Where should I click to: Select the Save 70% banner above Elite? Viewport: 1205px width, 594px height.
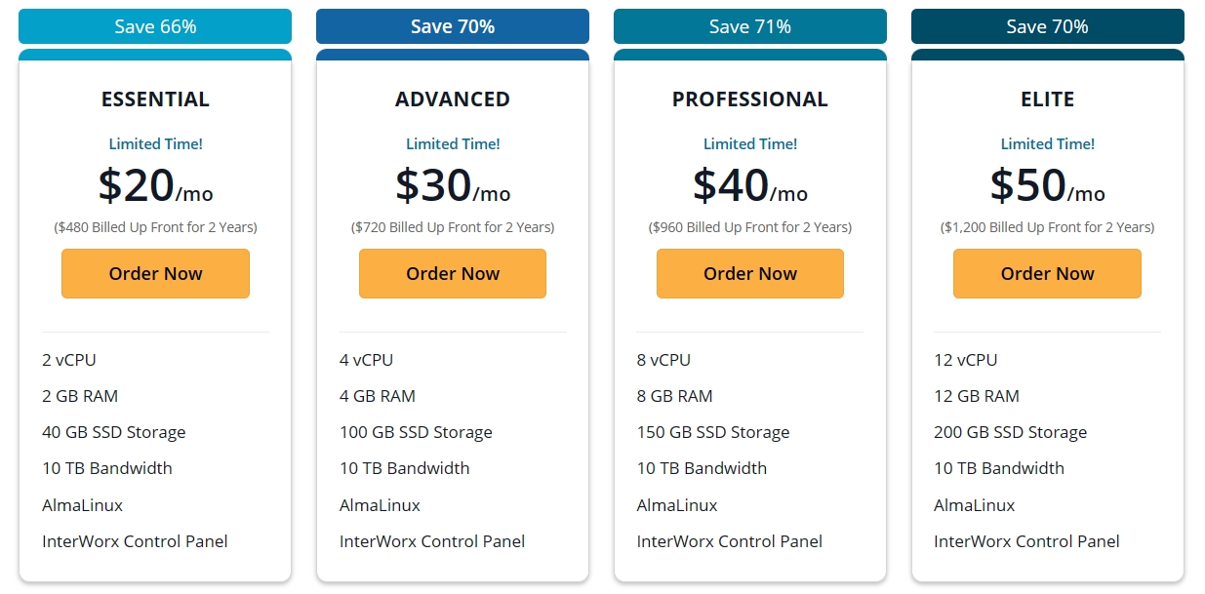(x=1047, y=26)
